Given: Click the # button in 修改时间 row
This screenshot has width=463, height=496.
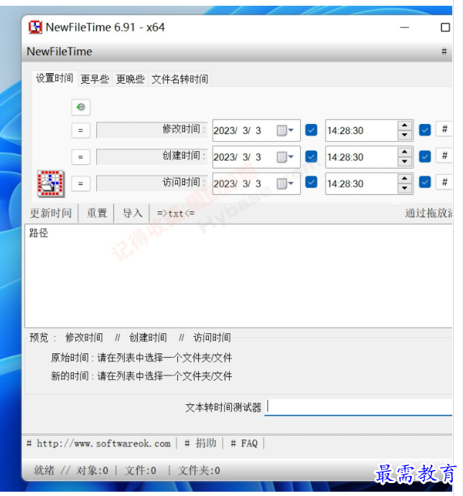Looking at the screenshot, I should tap(444, 129).
